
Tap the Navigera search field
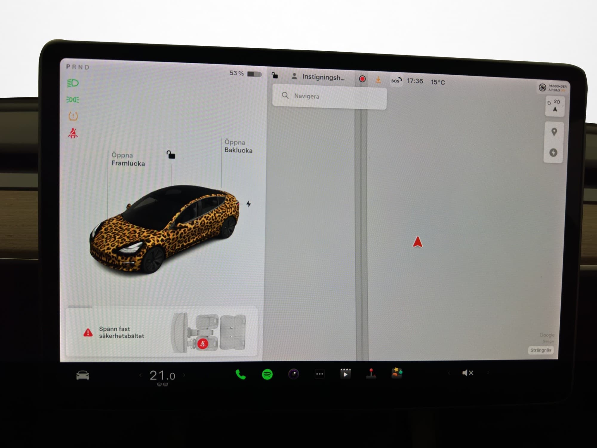coord(330,96)
